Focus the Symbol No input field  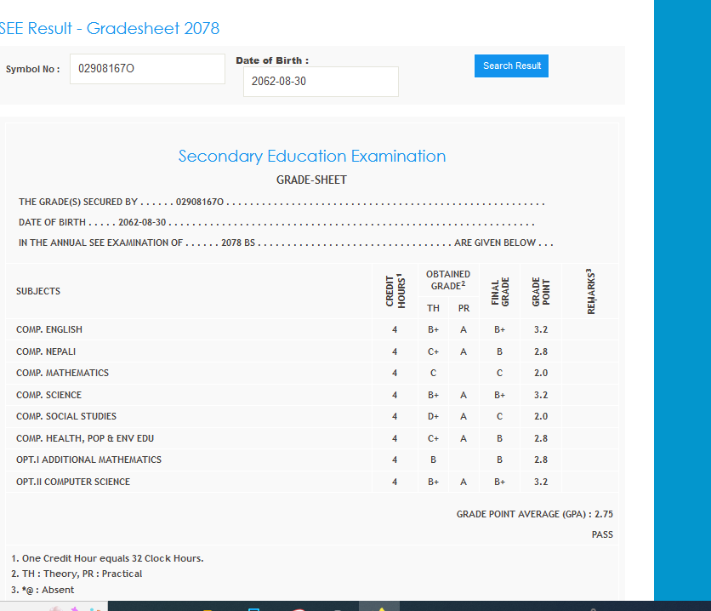click(146, 69)
